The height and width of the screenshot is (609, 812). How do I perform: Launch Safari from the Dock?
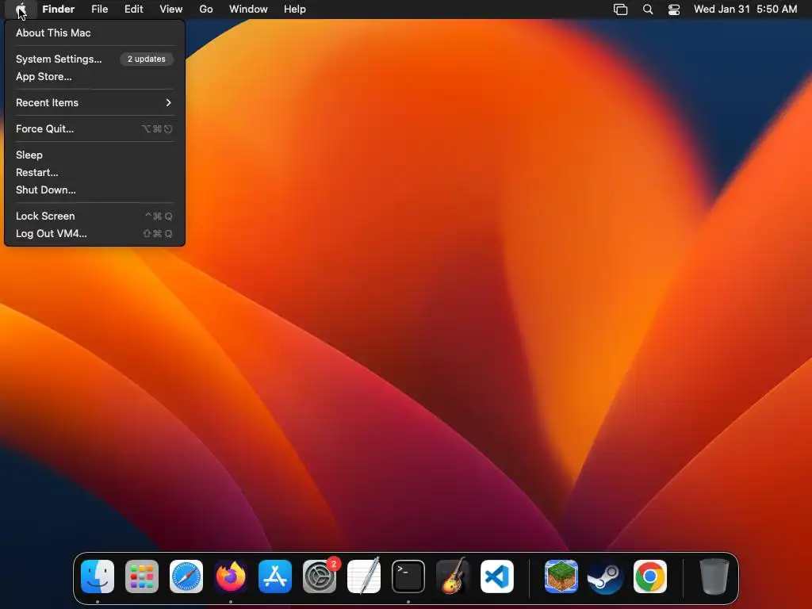coord(186,576)
